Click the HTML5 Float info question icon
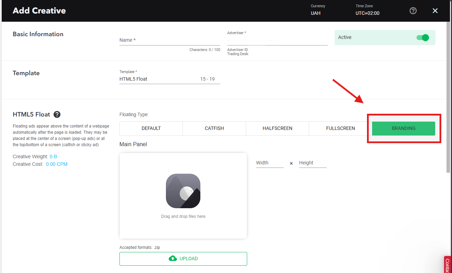This screenshot has height=273, width=452. click(x=57, y=114)
